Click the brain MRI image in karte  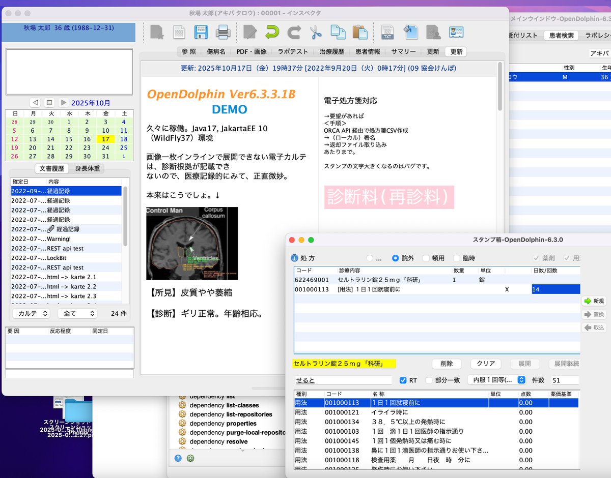[192, 243]
